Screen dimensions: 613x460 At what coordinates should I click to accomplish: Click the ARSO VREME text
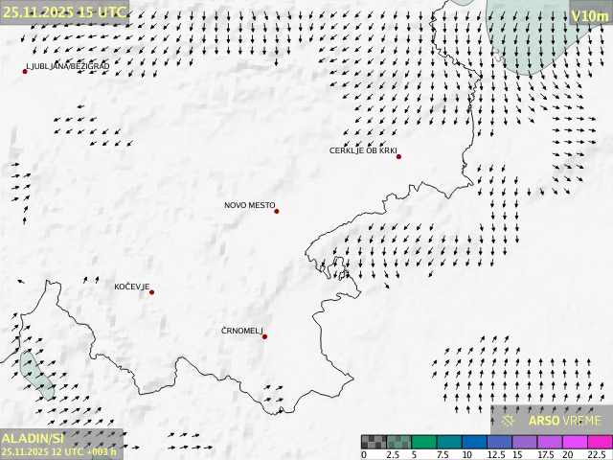[x=564, y=421]
